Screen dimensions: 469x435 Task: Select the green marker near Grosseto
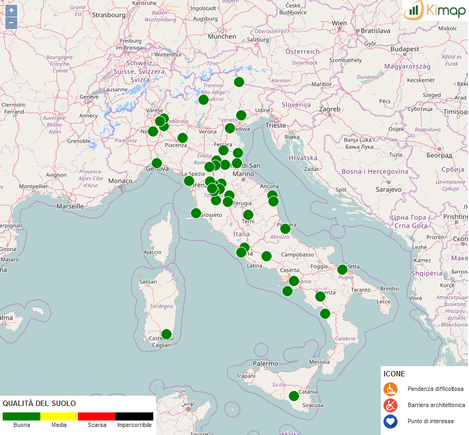tap(196, 213)
